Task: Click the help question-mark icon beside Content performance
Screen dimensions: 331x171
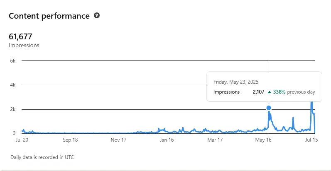Action: point(97,16)
